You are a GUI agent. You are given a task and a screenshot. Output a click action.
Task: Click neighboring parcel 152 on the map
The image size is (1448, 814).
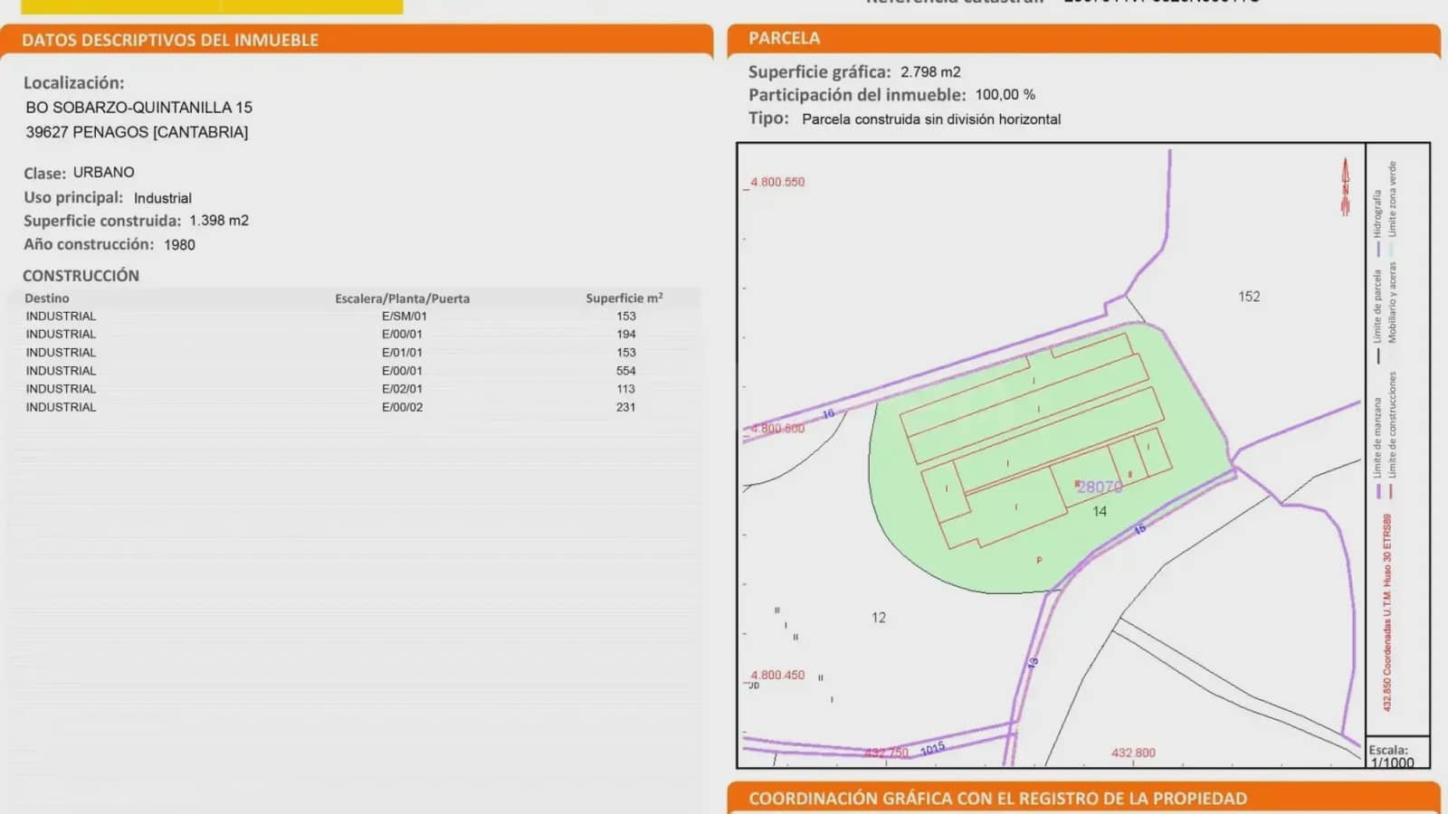click(1249, 297)
